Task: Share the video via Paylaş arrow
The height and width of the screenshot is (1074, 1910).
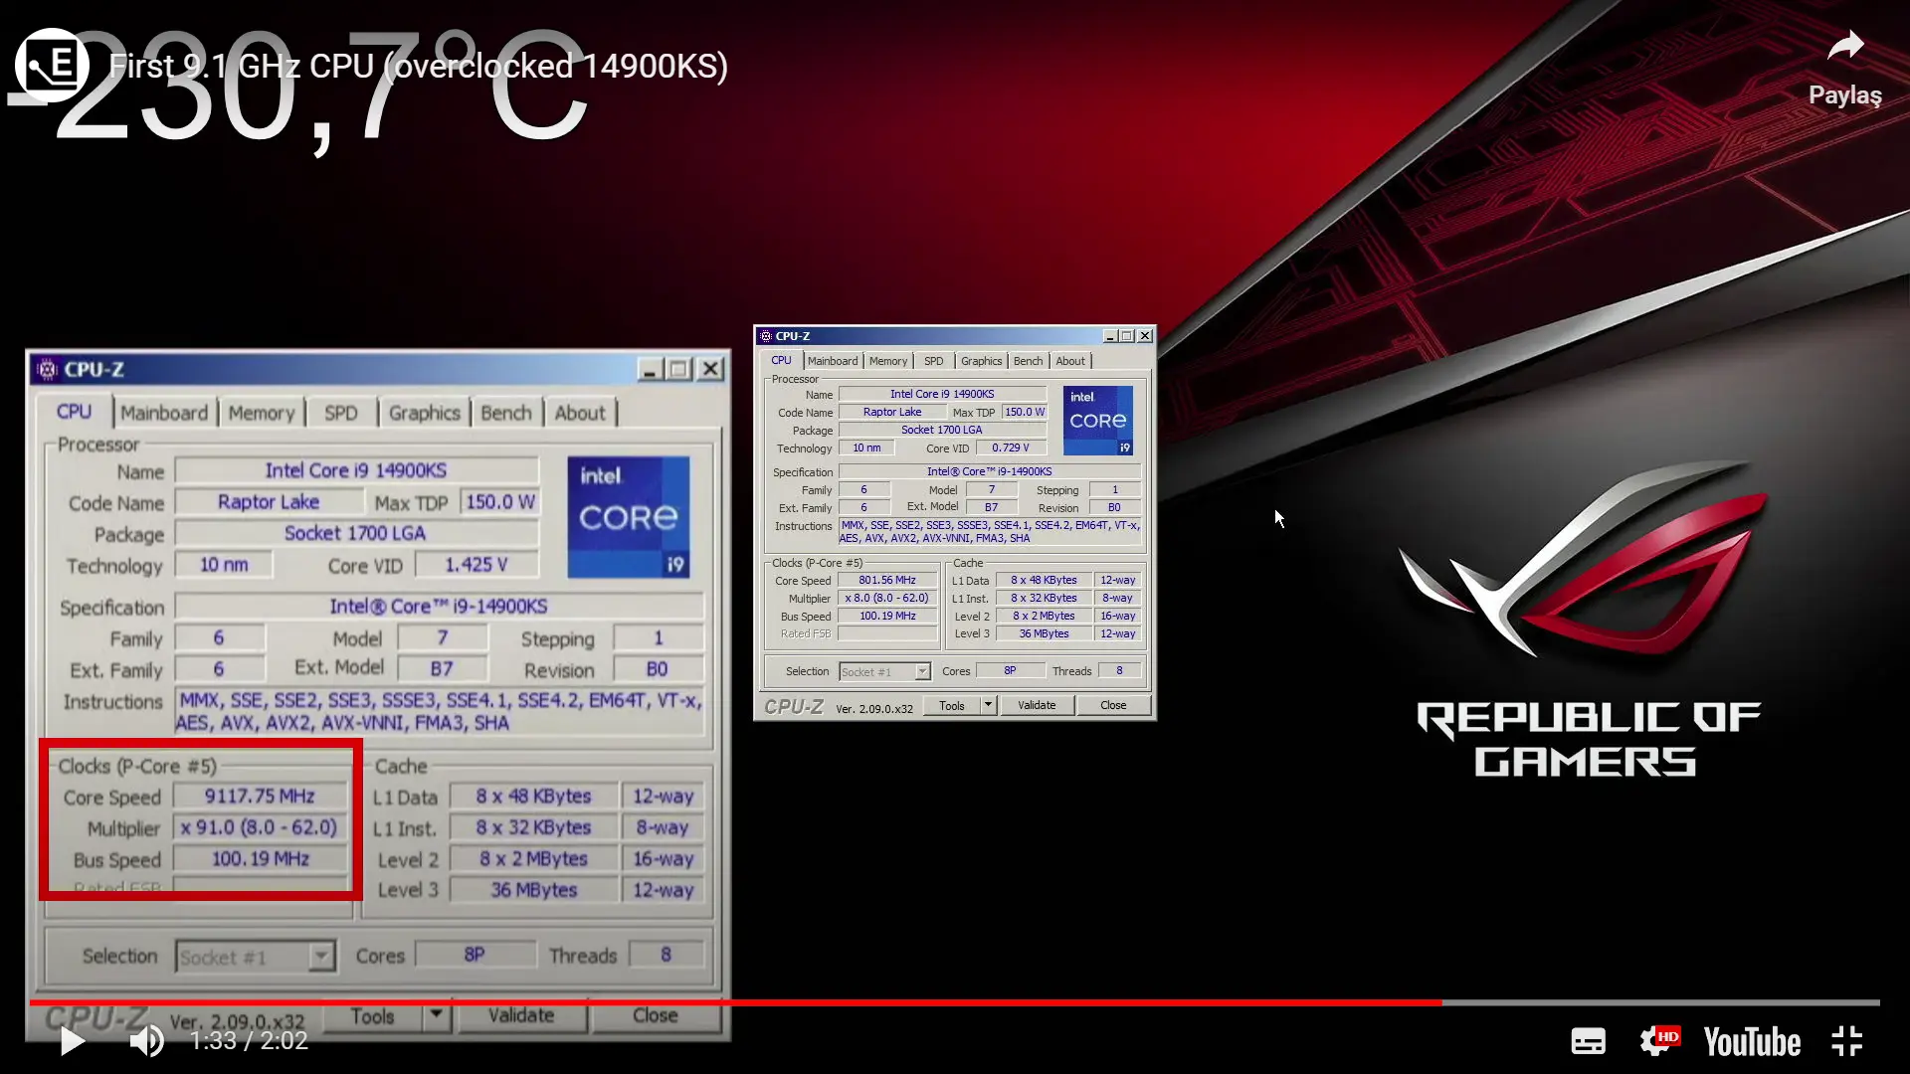Action: [1845, 68]
